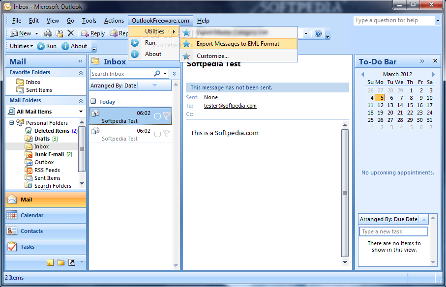Expand the query builder chevrons beside search
This screenshot has height=287, width=446.
[x=175, y=74]
